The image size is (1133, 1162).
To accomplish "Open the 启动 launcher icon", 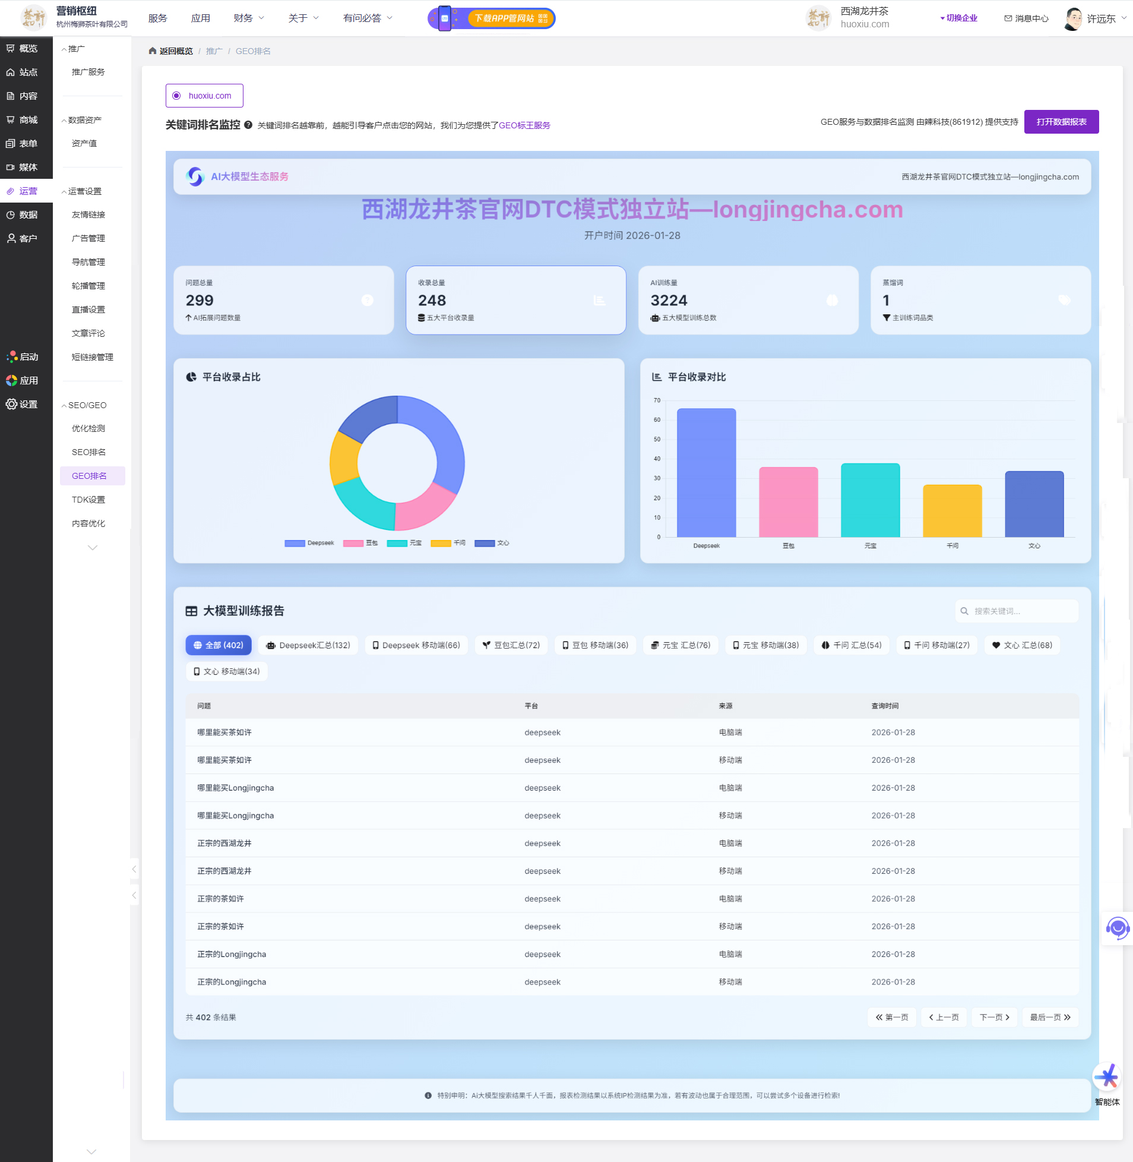I will 11,356.
